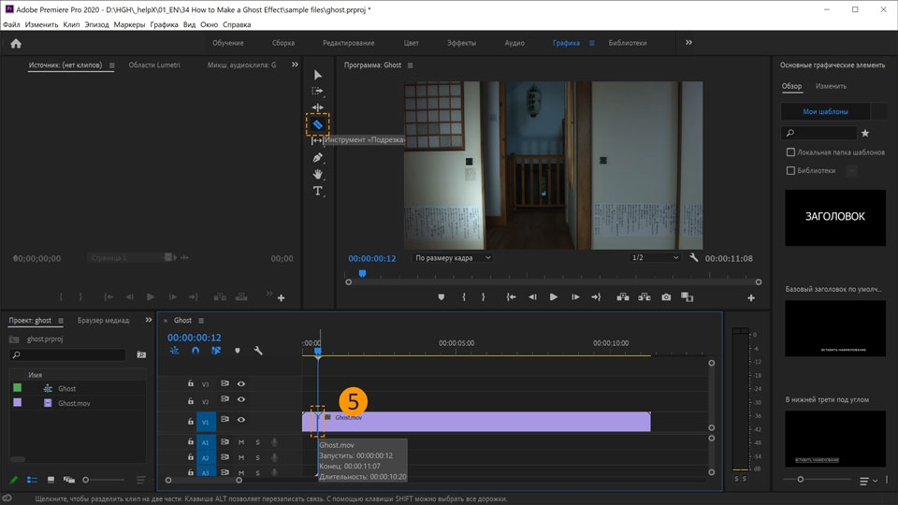The image size is (898, 505).
Task: Open Program Monitor wrench settings
Action: (x=693, y=258)
